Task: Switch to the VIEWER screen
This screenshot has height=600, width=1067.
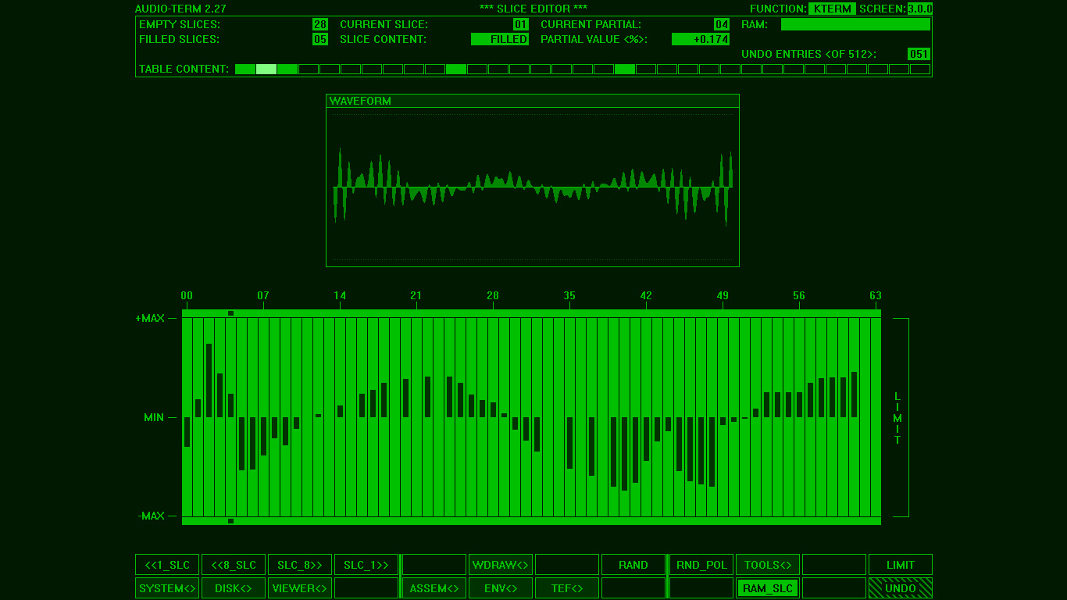Action: tap(299, 587)
